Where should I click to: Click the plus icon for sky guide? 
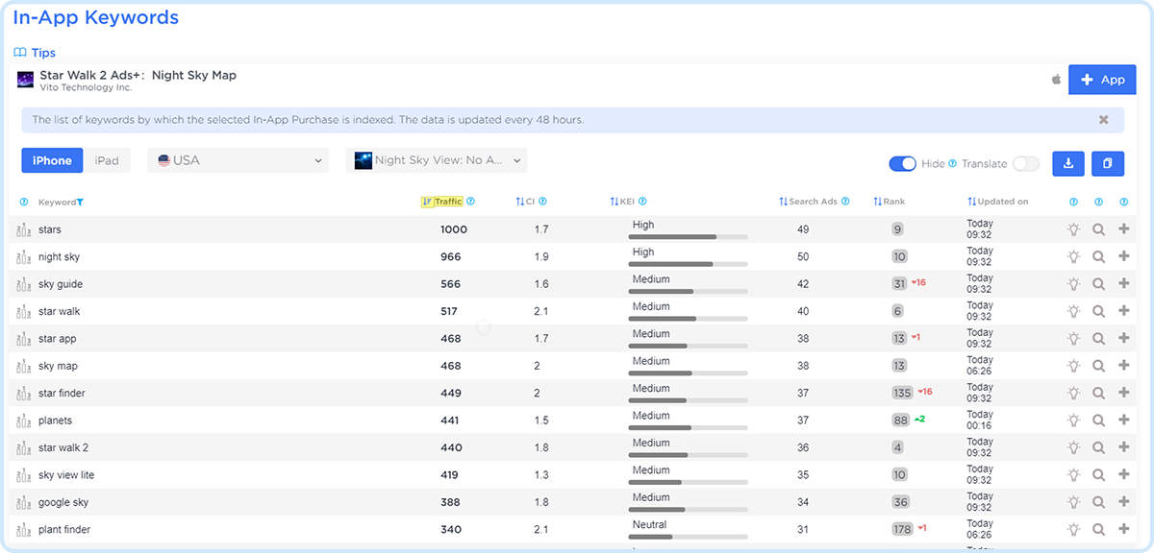1124,284
